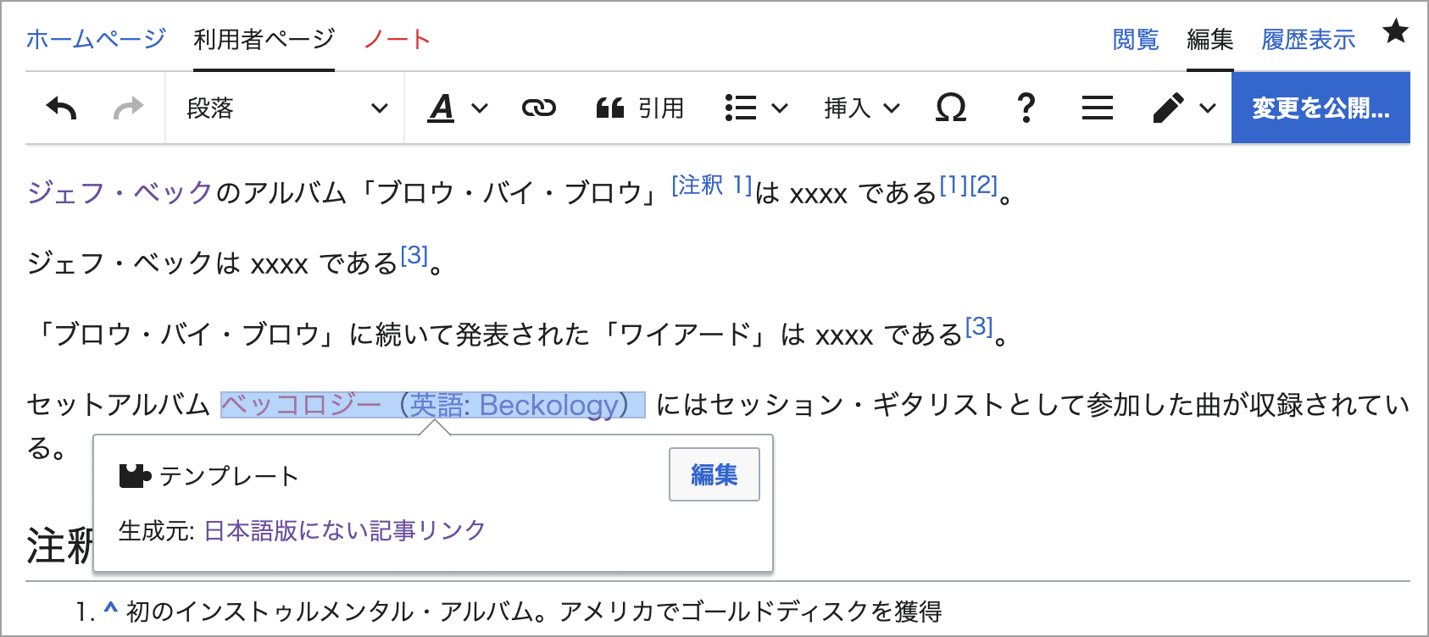Expand the 段落 paragraph format dropdown

click(286, 108)
